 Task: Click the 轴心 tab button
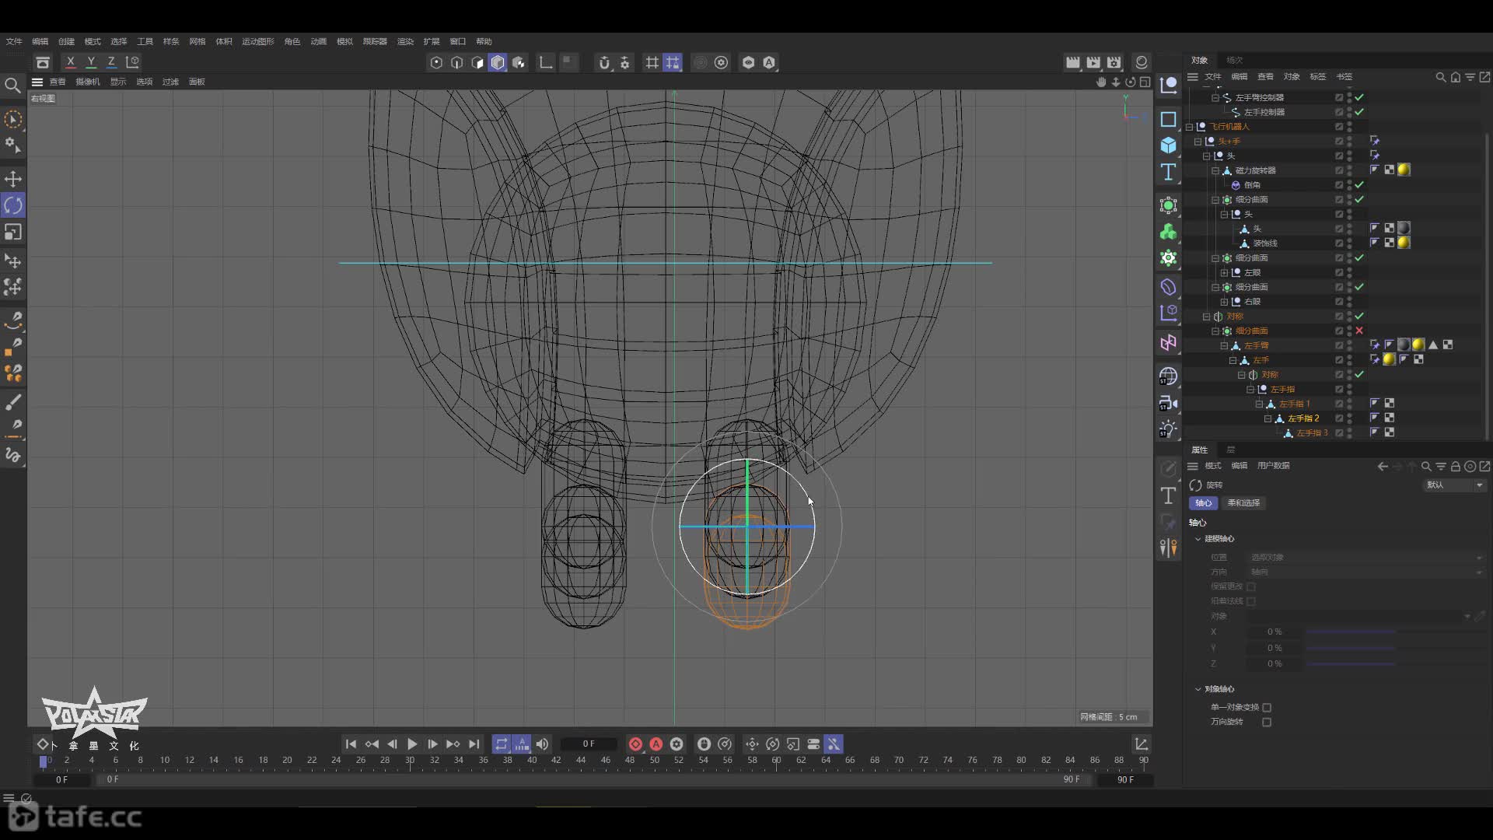(x=1203, y=503)
